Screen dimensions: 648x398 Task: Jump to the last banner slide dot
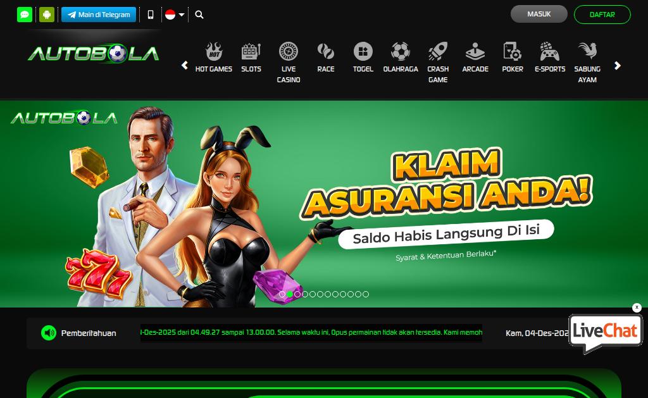(366, 294)
